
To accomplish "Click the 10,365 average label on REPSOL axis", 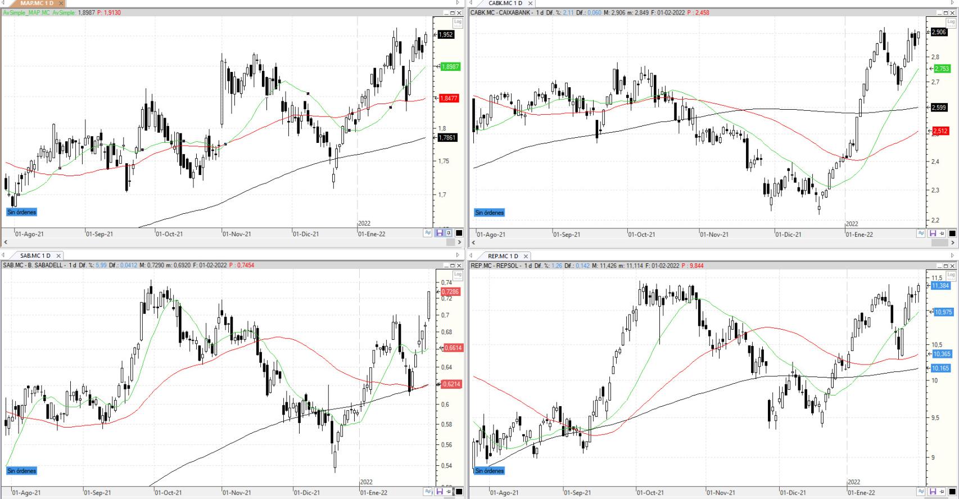I will 942,354.
